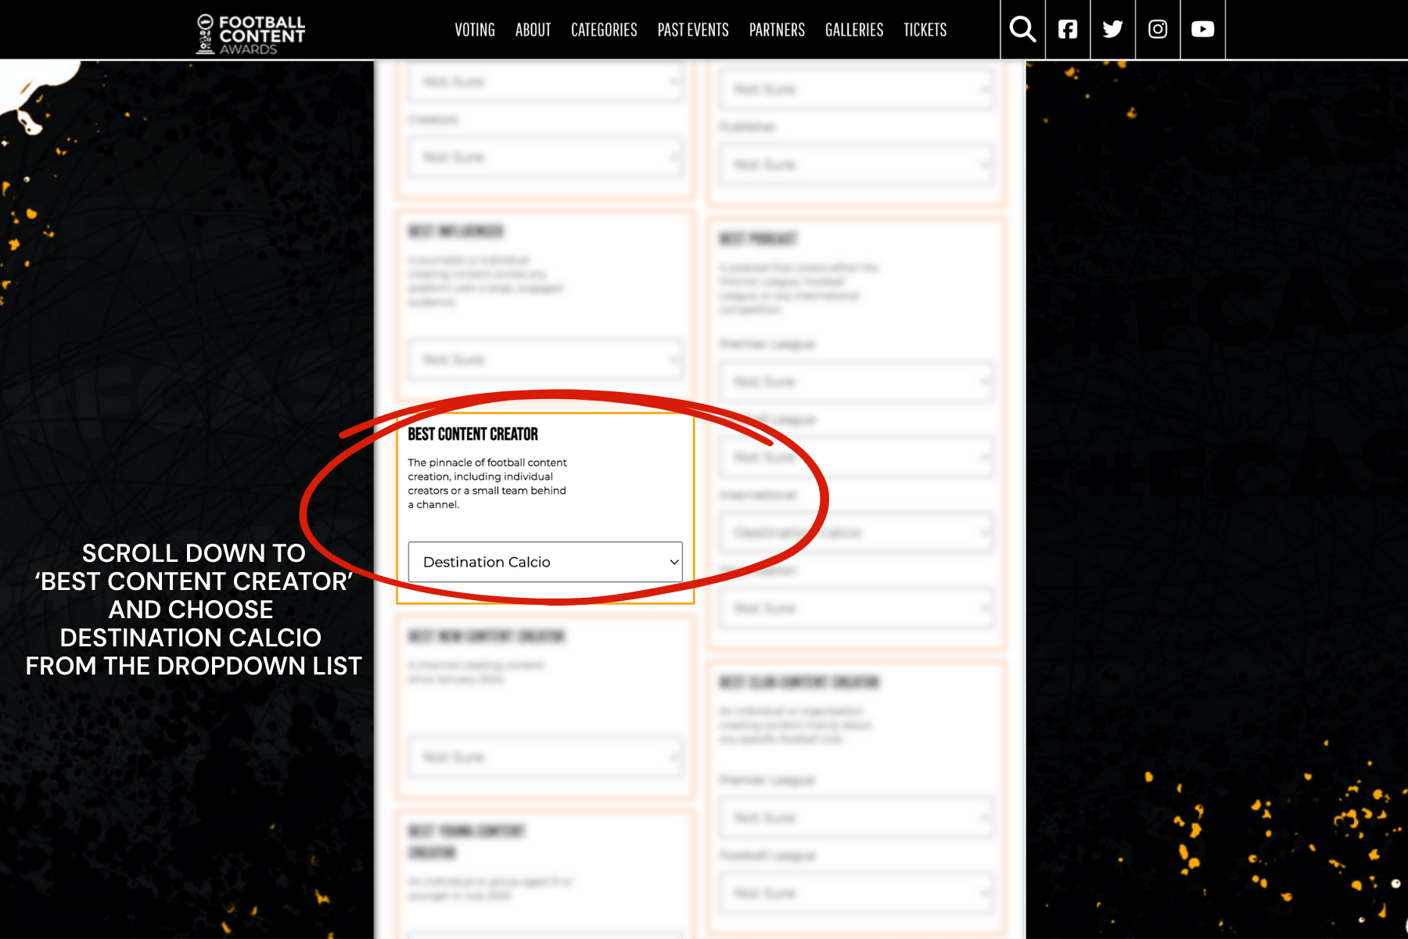Open the Partners page link
Viewport: 1408px width, 939px height.
click(777, 30)
